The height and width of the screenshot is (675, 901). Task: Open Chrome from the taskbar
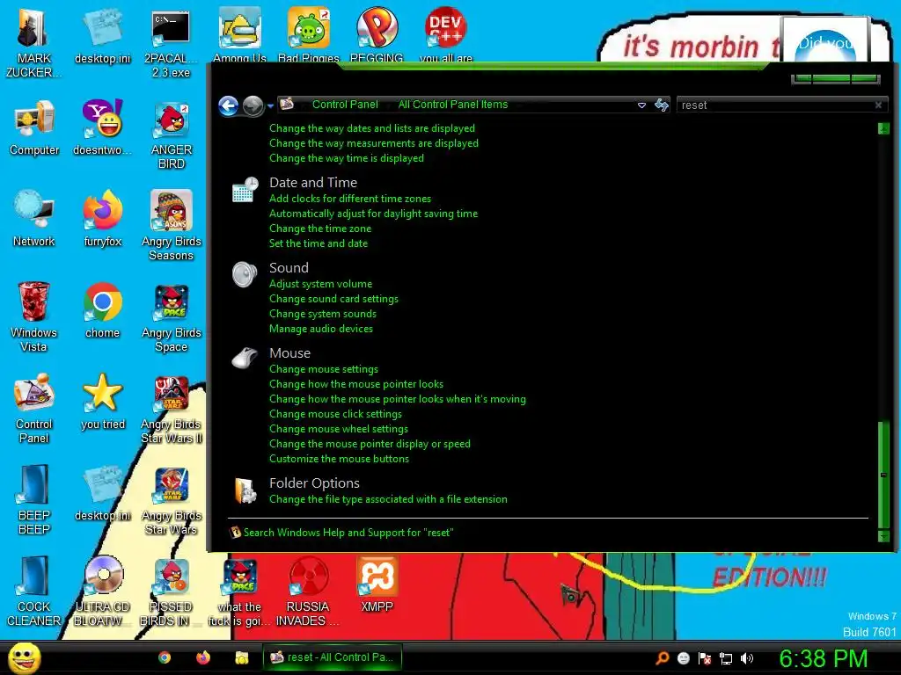point(165,657)
